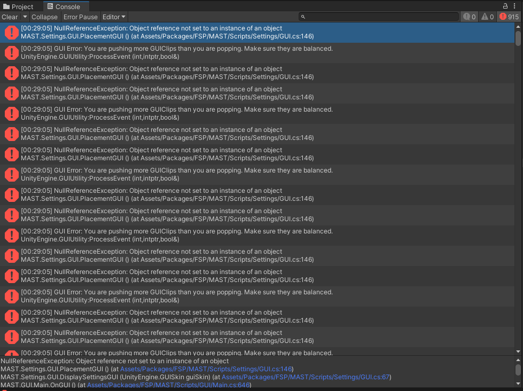Open the console three-dot options menu

pos(514,6)
